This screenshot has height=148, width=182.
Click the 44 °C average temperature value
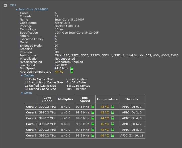(59, 72)
